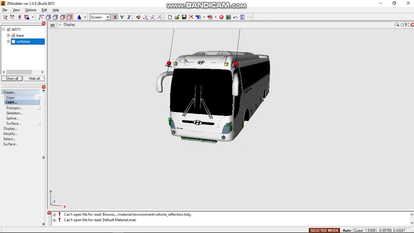Click the Hide all button
Viewport: 414px width, 233px height.
point(34,78)
